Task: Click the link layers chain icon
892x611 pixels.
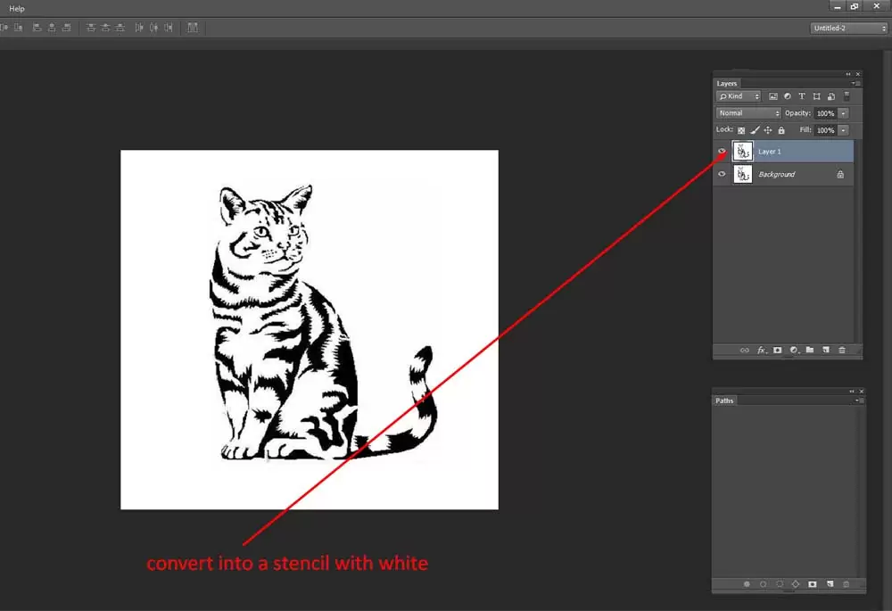Action: click(745, 351)
